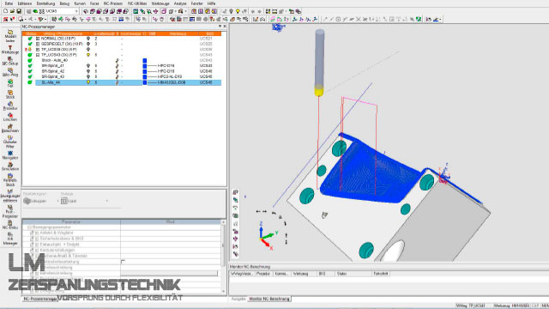The width and height of the screenshot is (549, 309).
Task: Click the Post-Prozessor sidebar icon
Action: click(x=10, y=212)
